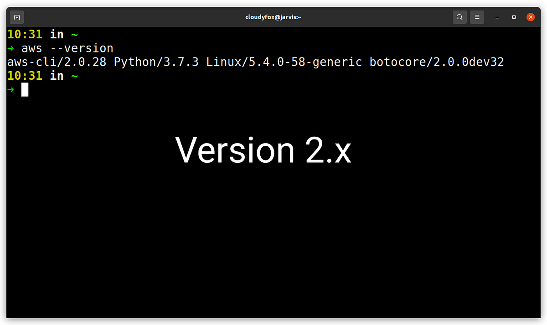Click the aws-cli/2.0.28 version text
The height and width of the screenshot is (325, 547).
[53, 62]
